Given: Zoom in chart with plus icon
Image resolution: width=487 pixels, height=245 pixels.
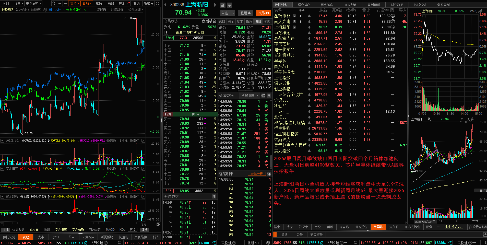Looking at the screenshot, I should coord(60,4).
